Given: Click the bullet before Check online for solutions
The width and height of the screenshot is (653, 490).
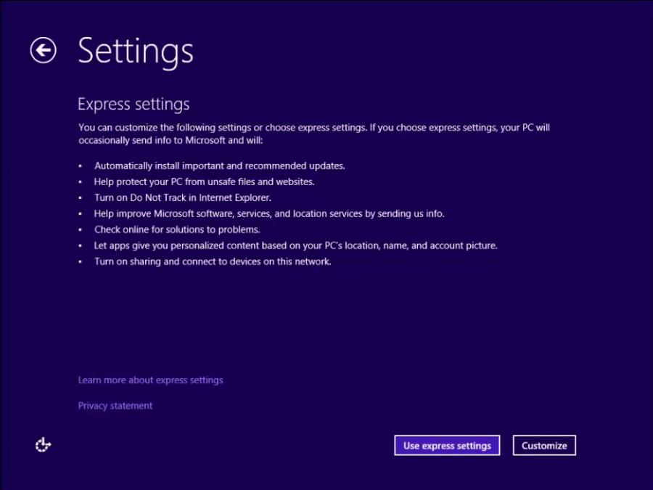Looking at the screenshot, I should 80,230.
